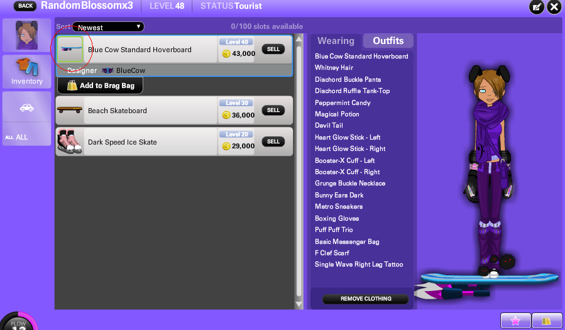Click the pink star button at bottom right
This screenshot has width=565, height=330.
pyautogui.click(x=515, y=321)
